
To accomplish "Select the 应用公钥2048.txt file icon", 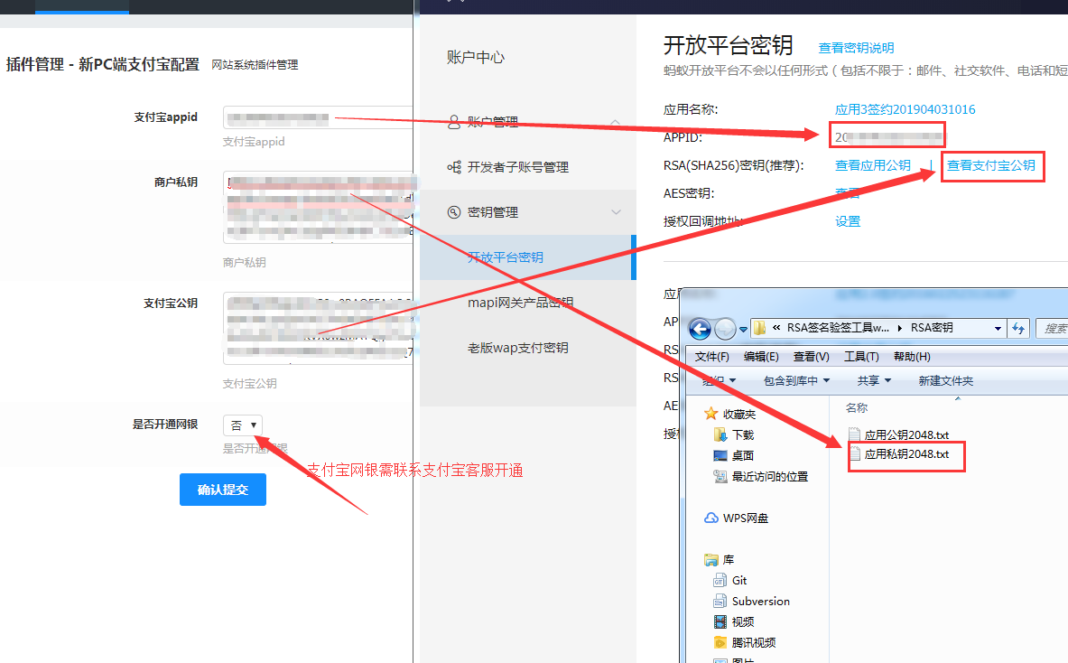I will click(x=854, y=434).
